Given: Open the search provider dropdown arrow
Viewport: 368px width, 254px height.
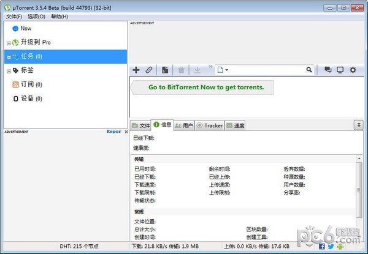Looking at the screenshot, I should (x=227, y=70).
